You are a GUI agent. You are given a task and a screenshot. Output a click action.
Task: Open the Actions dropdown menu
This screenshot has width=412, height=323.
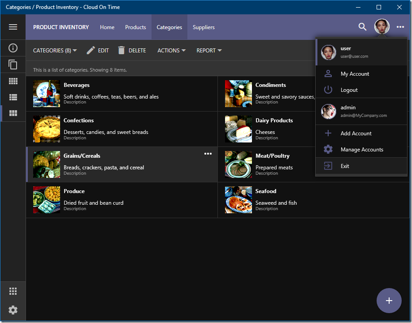[171, 51]
